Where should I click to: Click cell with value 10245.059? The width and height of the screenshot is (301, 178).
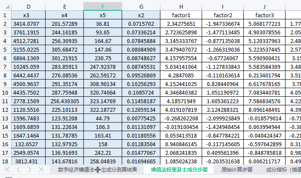coord(28,67)
